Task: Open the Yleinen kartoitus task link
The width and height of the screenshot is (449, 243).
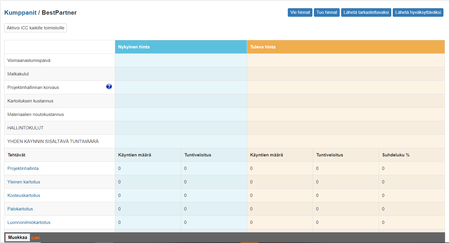Action: pos(24,182)
